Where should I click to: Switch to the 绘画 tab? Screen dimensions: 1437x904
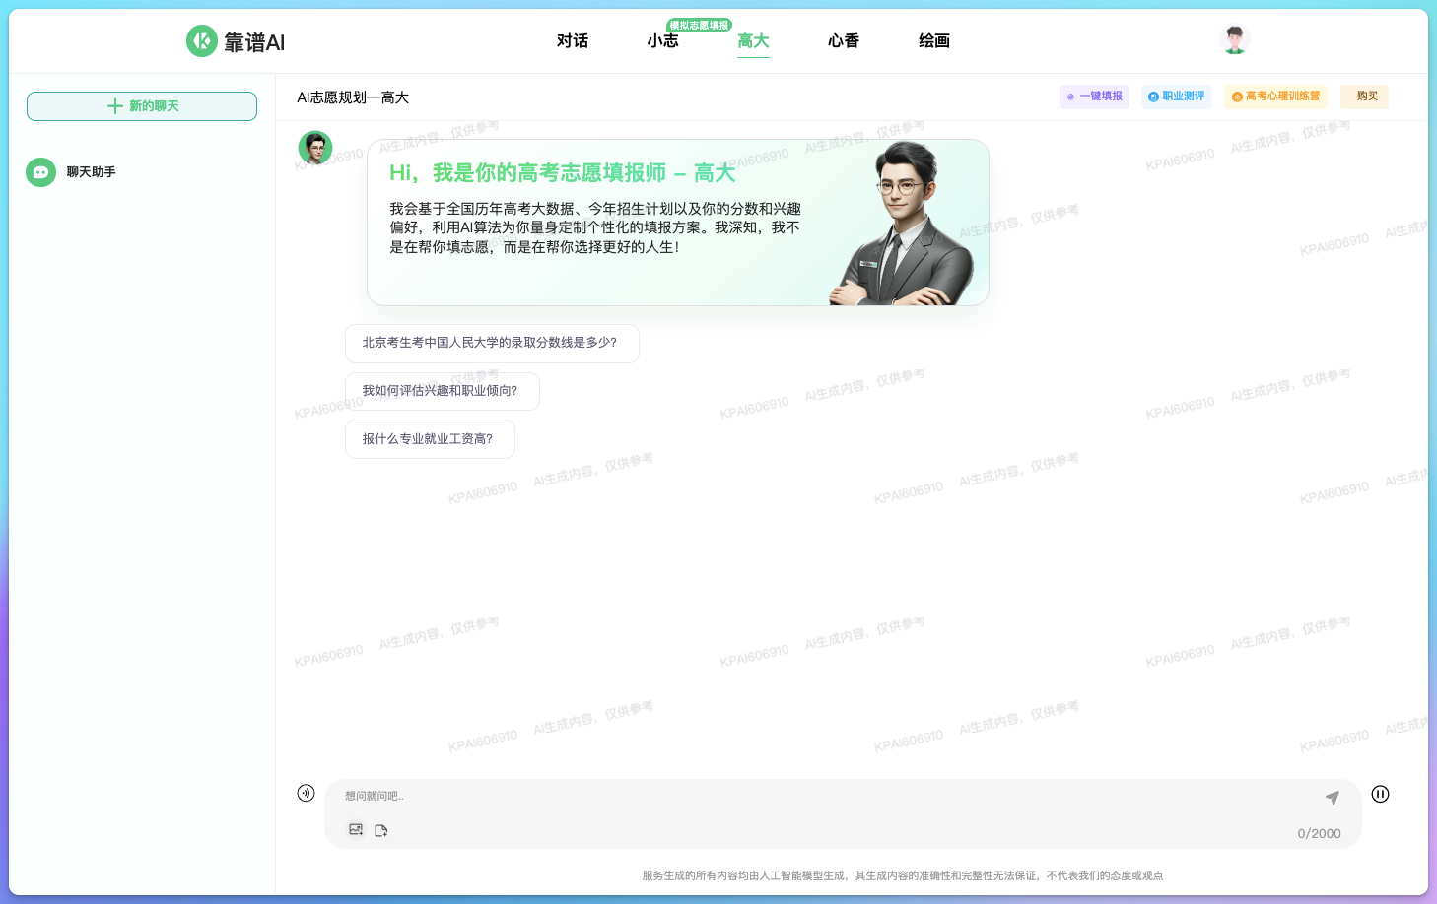(933, 40)
